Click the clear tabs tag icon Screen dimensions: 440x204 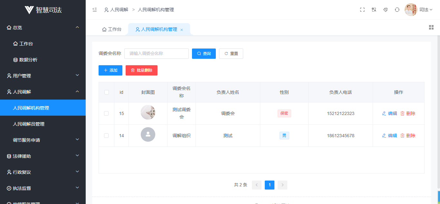tap(385, 10)
